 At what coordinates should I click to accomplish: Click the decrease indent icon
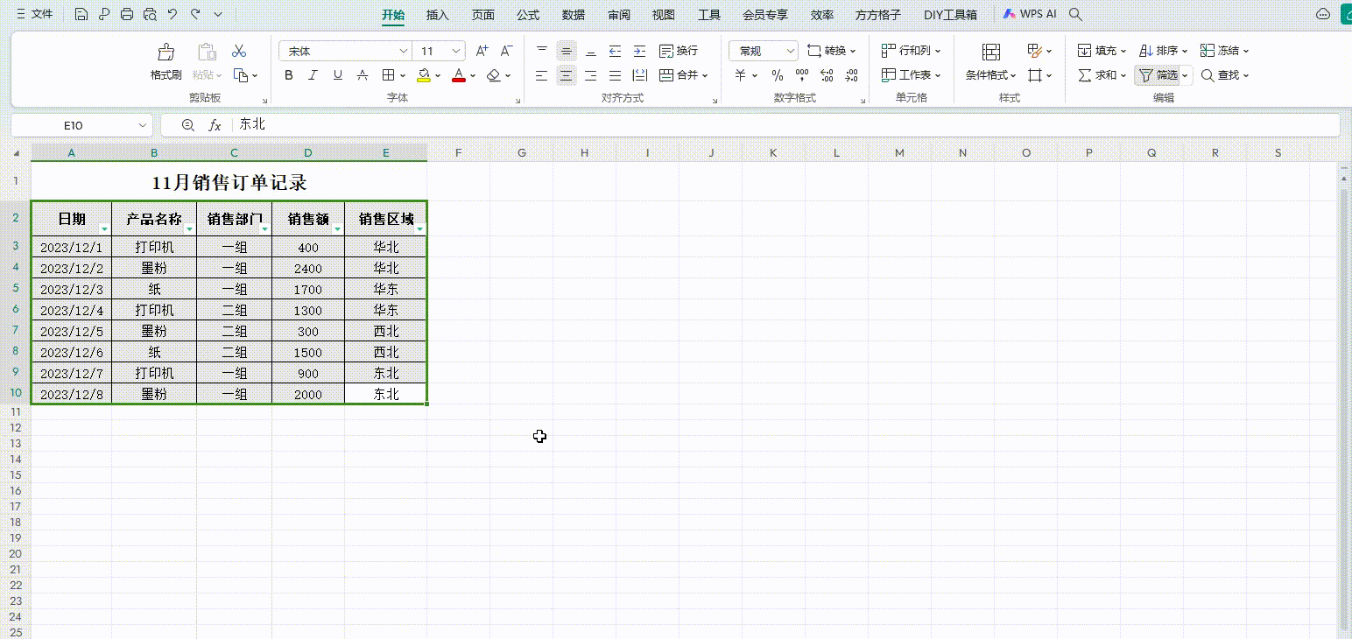[x=616, y=51]
